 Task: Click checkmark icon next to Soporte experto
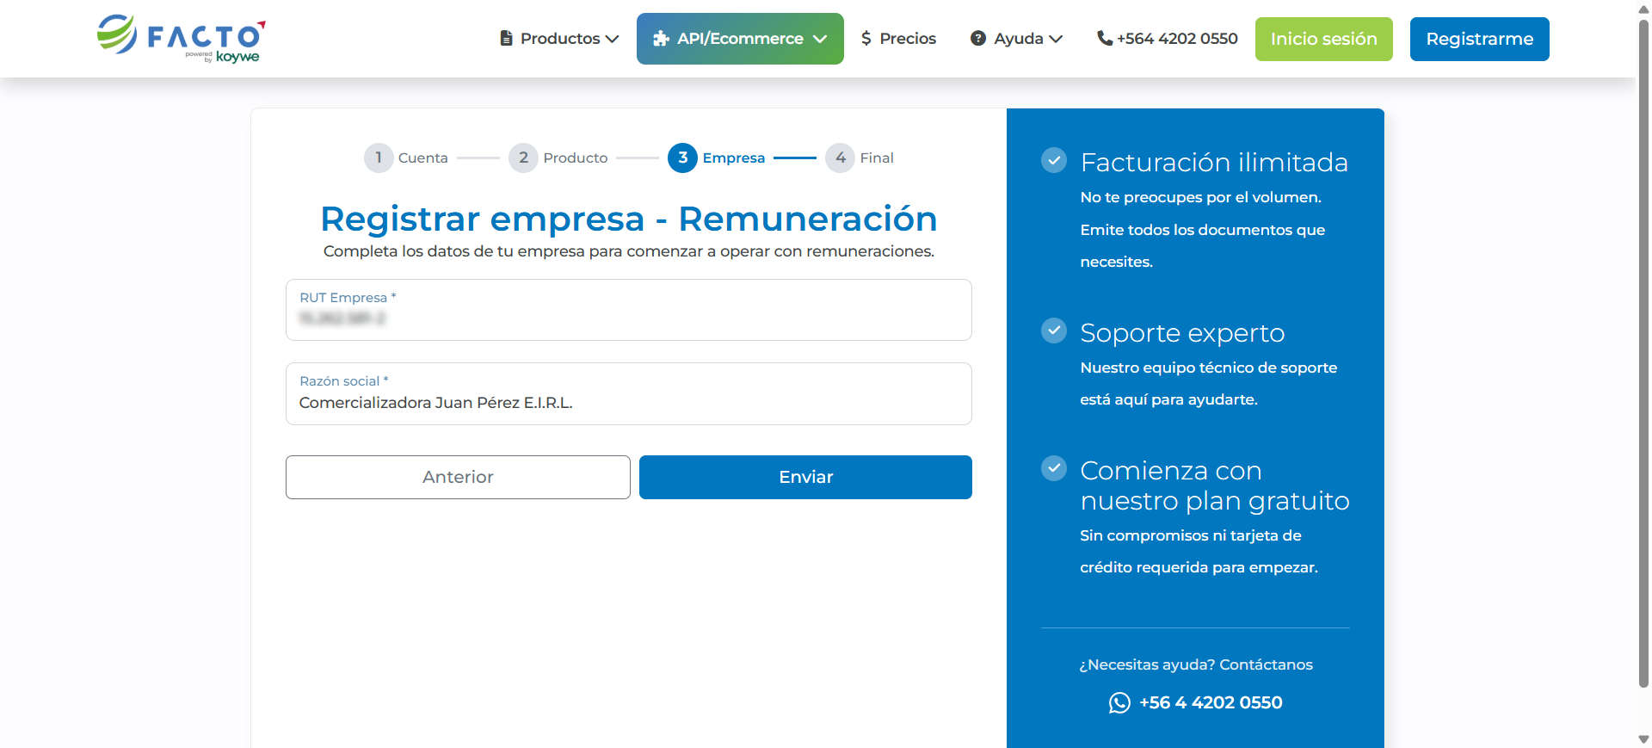(1054, 331)
